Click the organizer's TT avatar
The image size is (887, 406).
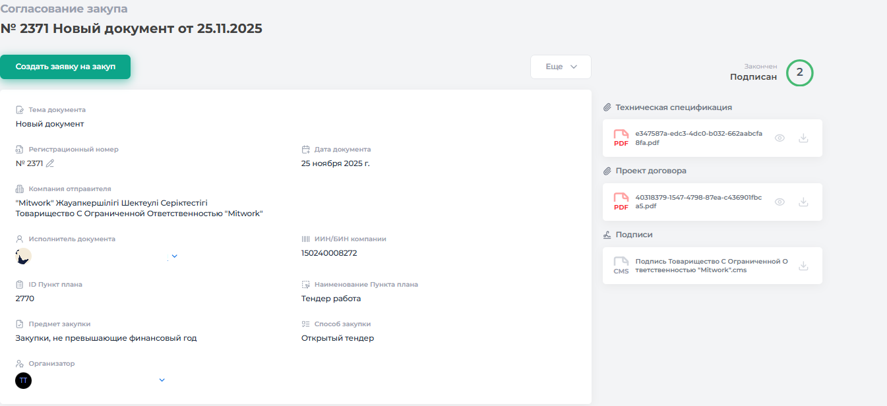(x=23, y=380)
